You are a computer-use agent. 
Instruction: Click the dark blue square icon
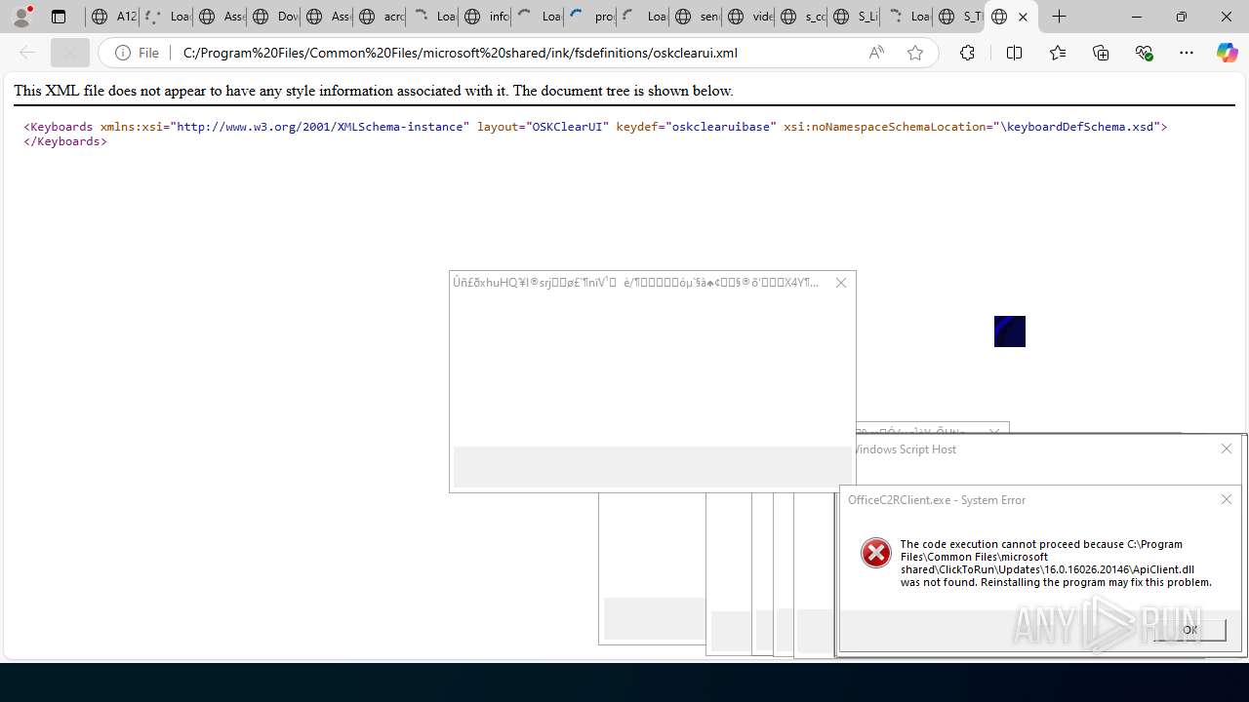[x=1010, y=331]
